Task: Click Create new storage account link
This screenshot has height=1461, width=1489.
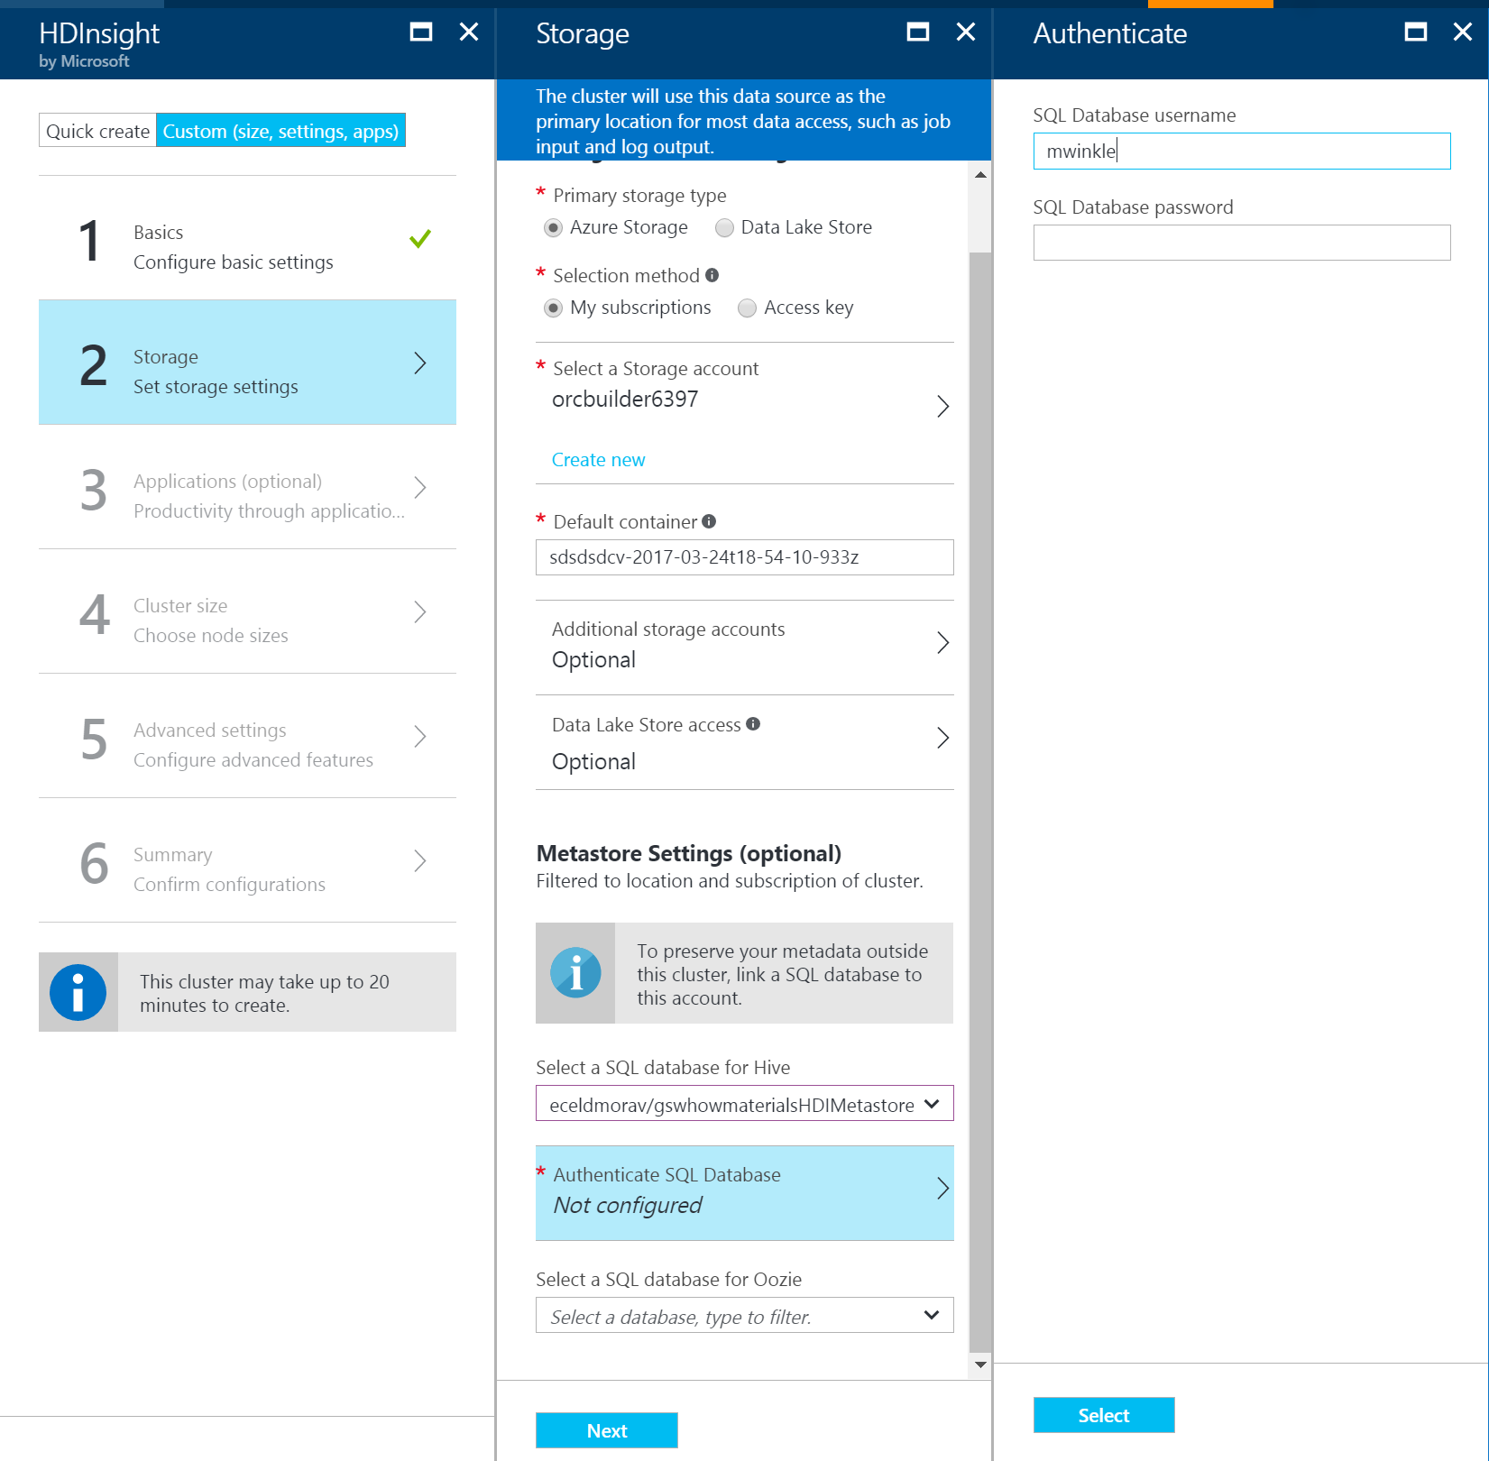Action: [598, 460]
